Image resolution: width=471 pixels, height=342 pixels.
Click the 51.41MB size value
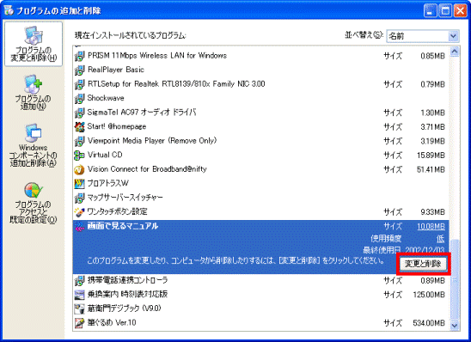pos(431,169)
